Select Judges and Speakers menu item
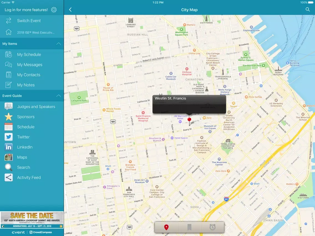Image resolution: width=315 pixels, height=236 pixels. 32,107
